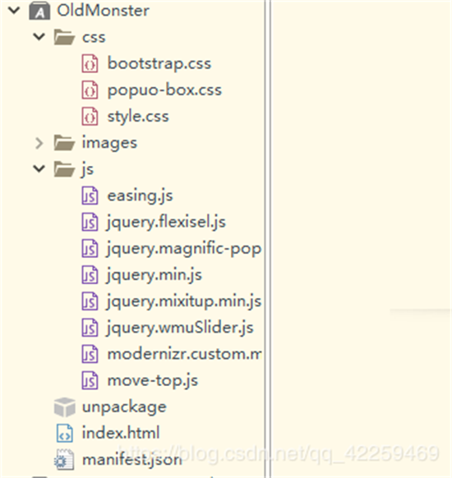Click the images folder icon
This screenshot has width=452, height=478.
64,143
